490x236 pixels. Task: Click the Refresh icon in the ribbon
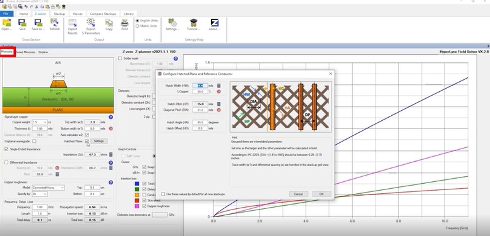point(54,23)
